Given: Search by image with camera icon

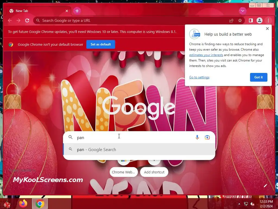Looking at the screenshot, I should click(207, 137).
